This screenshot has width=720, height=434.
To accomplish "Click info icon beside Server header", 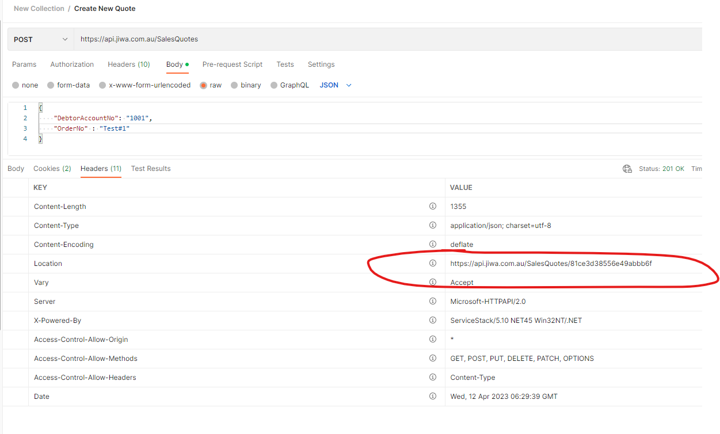I will pyautogui.click(x=433, y=301).
